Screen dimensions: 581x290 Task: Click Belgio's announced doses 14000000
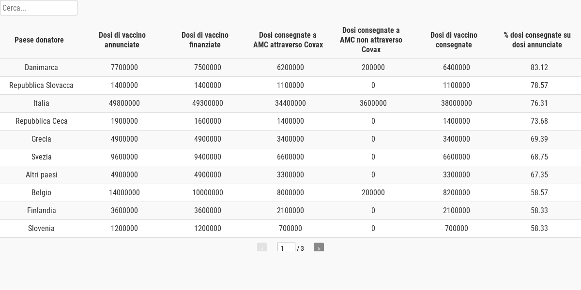124,193
